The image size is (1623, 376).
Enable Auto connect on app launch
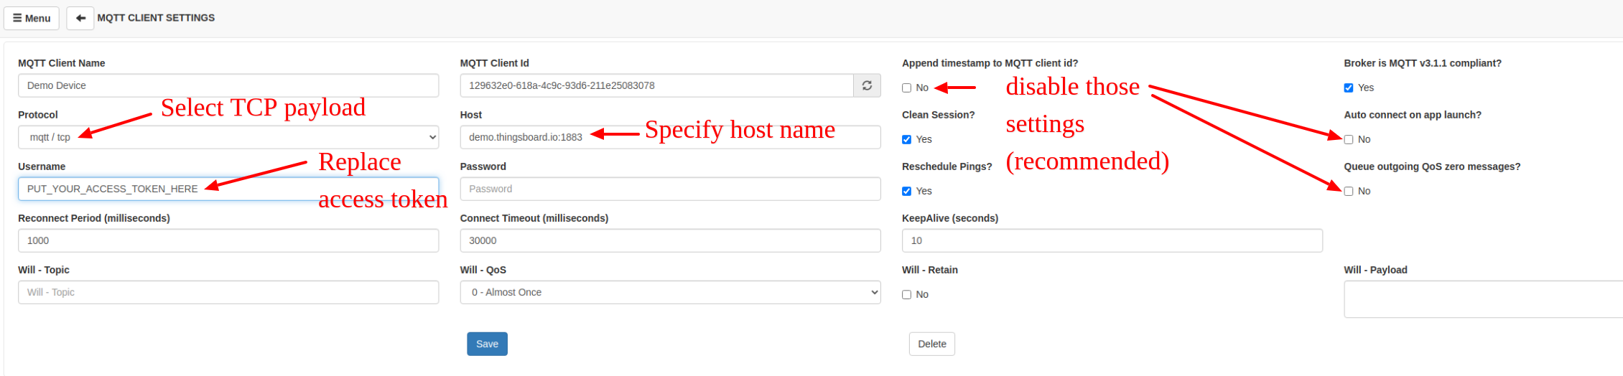[1348, 140]
